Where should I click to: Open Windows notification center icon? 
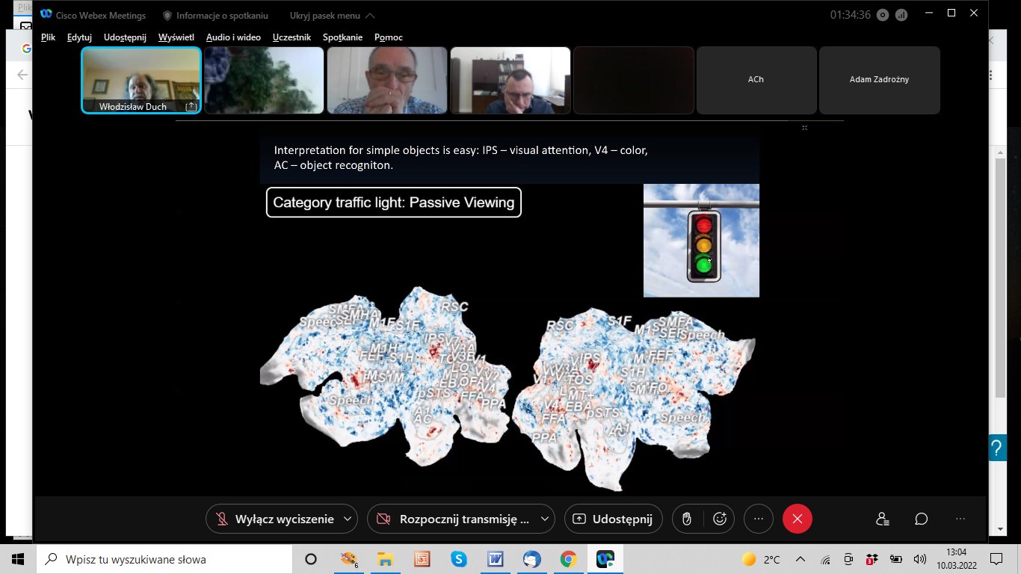click(996, 559)
